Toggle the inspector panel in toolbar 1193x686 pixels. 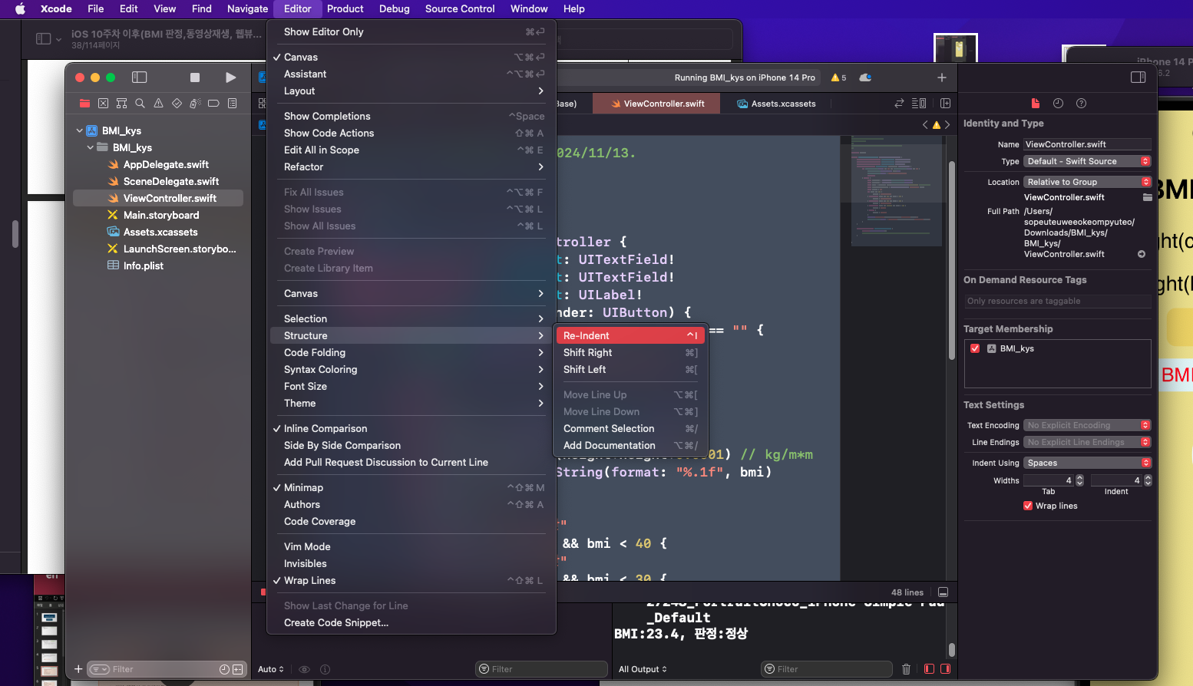(1138, 78)
